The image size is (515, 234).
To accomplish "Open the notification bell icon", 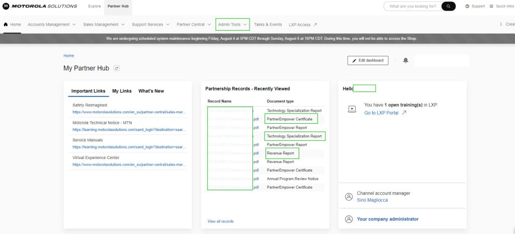I will tap(406, 60).
